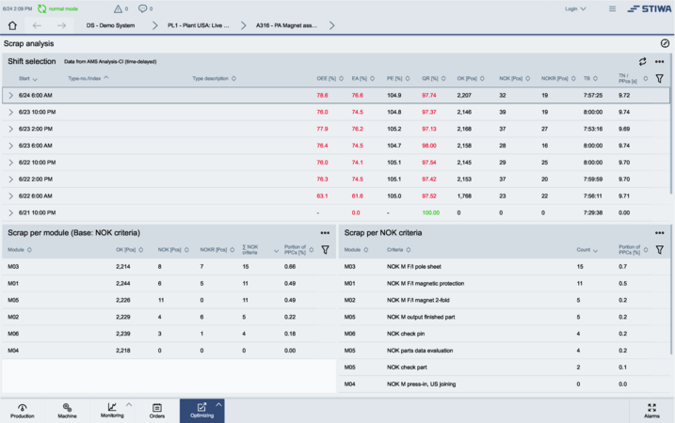Sort NOK criteria table by Criteria column
Image resolution: width=675 pixels, height=423 pixels.
tap(398, 250)
